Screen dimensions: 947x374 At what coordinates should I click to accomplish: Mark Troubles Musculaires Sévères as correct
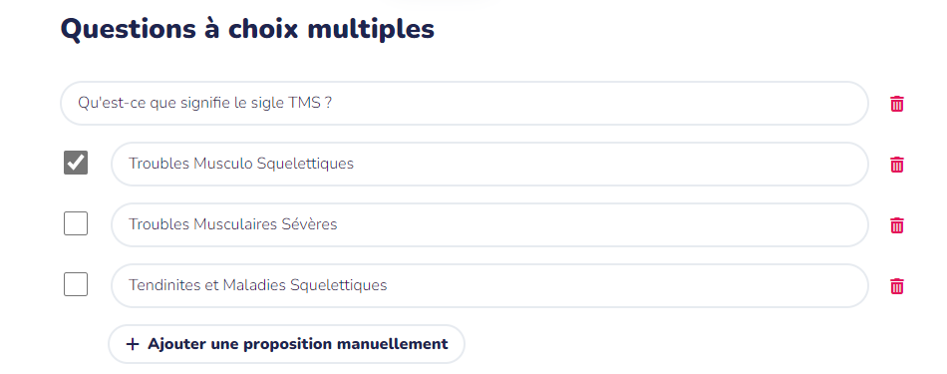click(76, 223)
